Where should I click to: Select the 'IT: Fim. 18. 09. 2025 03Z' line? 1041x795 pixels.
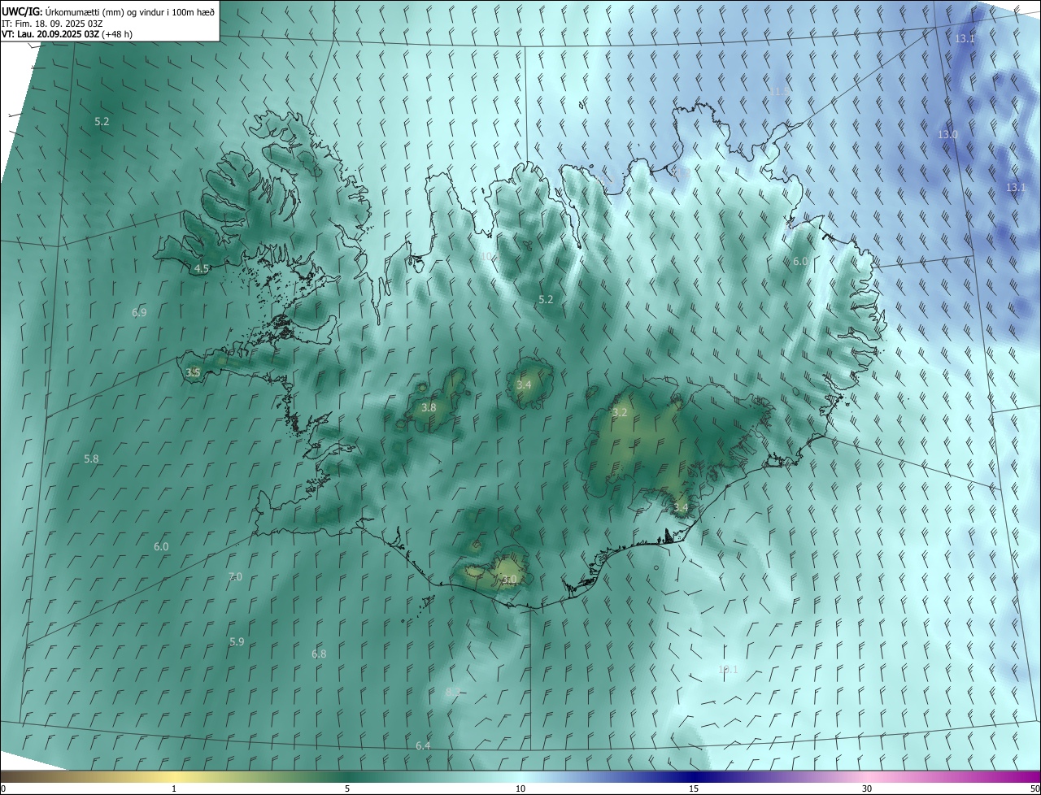[52, 24]
